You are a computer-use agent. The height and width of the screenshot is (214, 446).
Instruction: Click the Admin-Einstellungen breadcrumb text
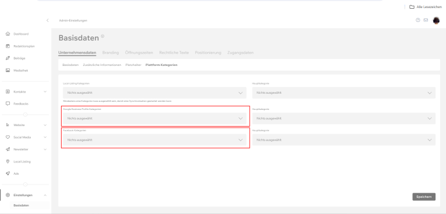point(73,20)
